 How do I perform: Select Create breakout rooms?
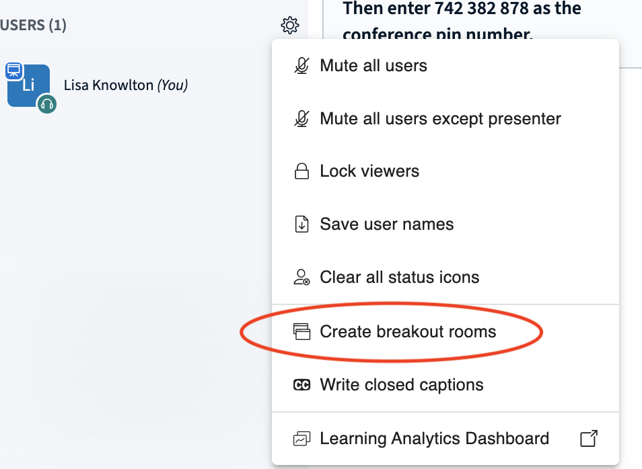pyautogui.click(x=408, y=331)
